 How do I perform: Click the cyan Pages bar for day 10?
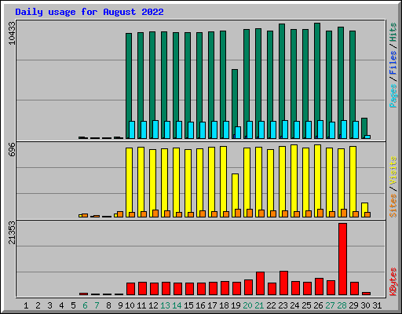(x=132, y=130)
